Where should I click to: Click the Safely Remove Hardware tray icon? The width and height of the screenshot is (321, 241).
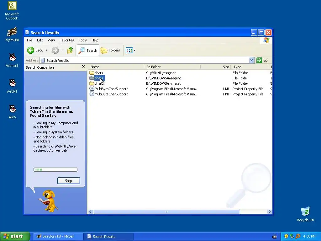tap(292, 237)
